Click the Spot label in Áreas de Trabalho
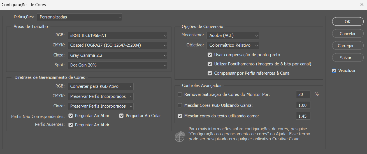 60,65
